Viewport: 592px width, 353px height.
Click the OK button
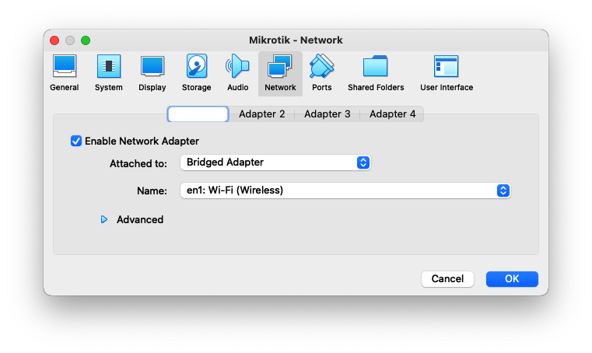[x=511, y=278]
